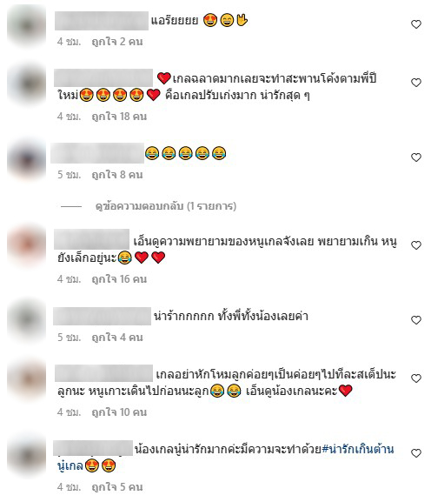
Task: Open the avatar beside the hashtag comment
Action: [27, 455]
